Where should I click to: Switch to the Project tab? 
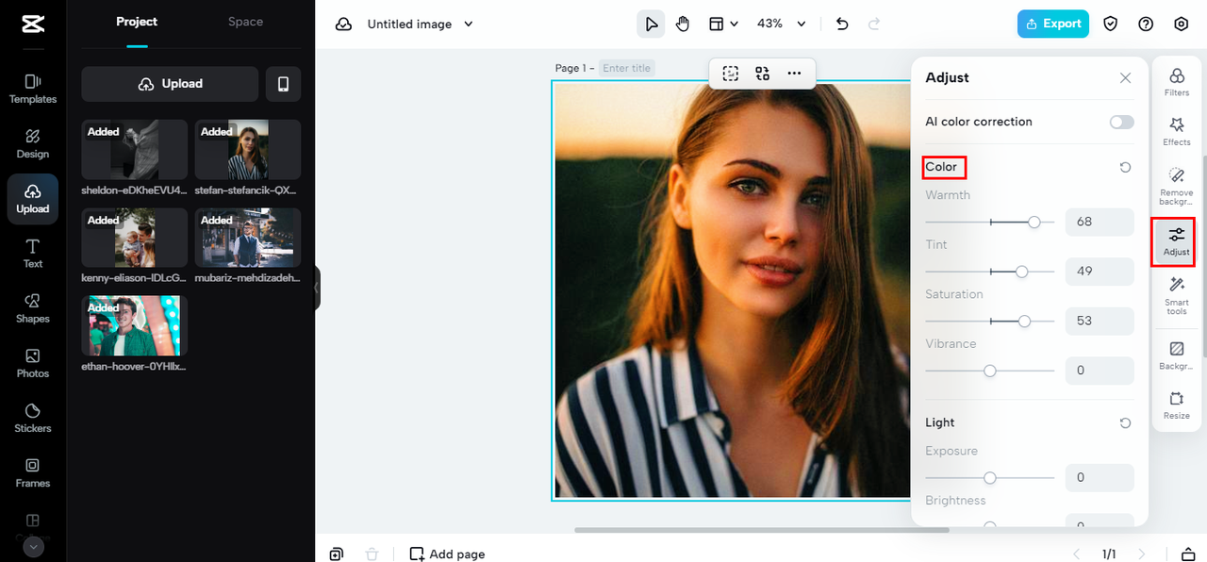point(137,22)
